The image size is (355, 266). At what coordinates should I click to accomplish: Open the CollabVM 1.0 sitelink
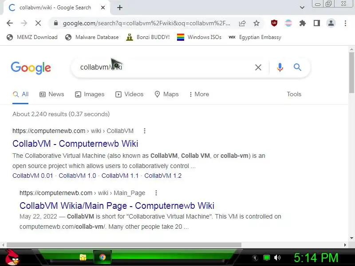point(77,176)
